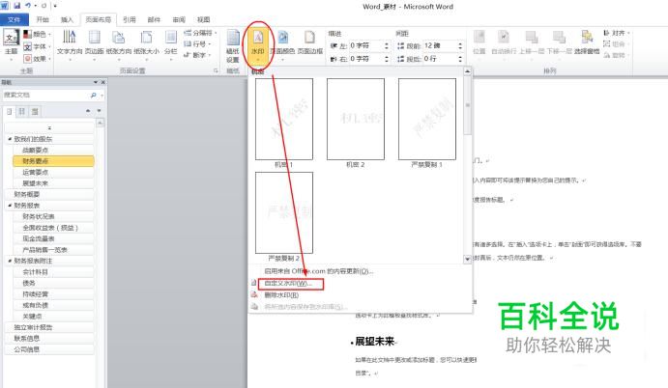Screen dimensions: 668x388
Task: Switch navigation pane to search results tab
Action: pyautogui.click(x=35, y=111)
